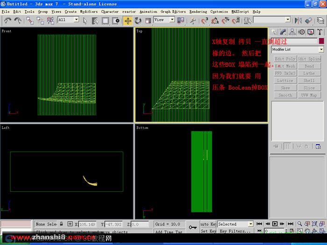Image resolution: width=327 pixels, height=245 pixels.
Task: Click the Zoom magnifier viewport control
Action: point(300,224)
